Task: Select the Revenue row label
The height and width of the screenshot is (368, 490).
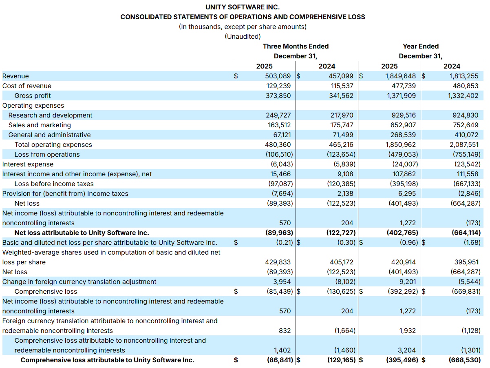Action: click(15, 76)
